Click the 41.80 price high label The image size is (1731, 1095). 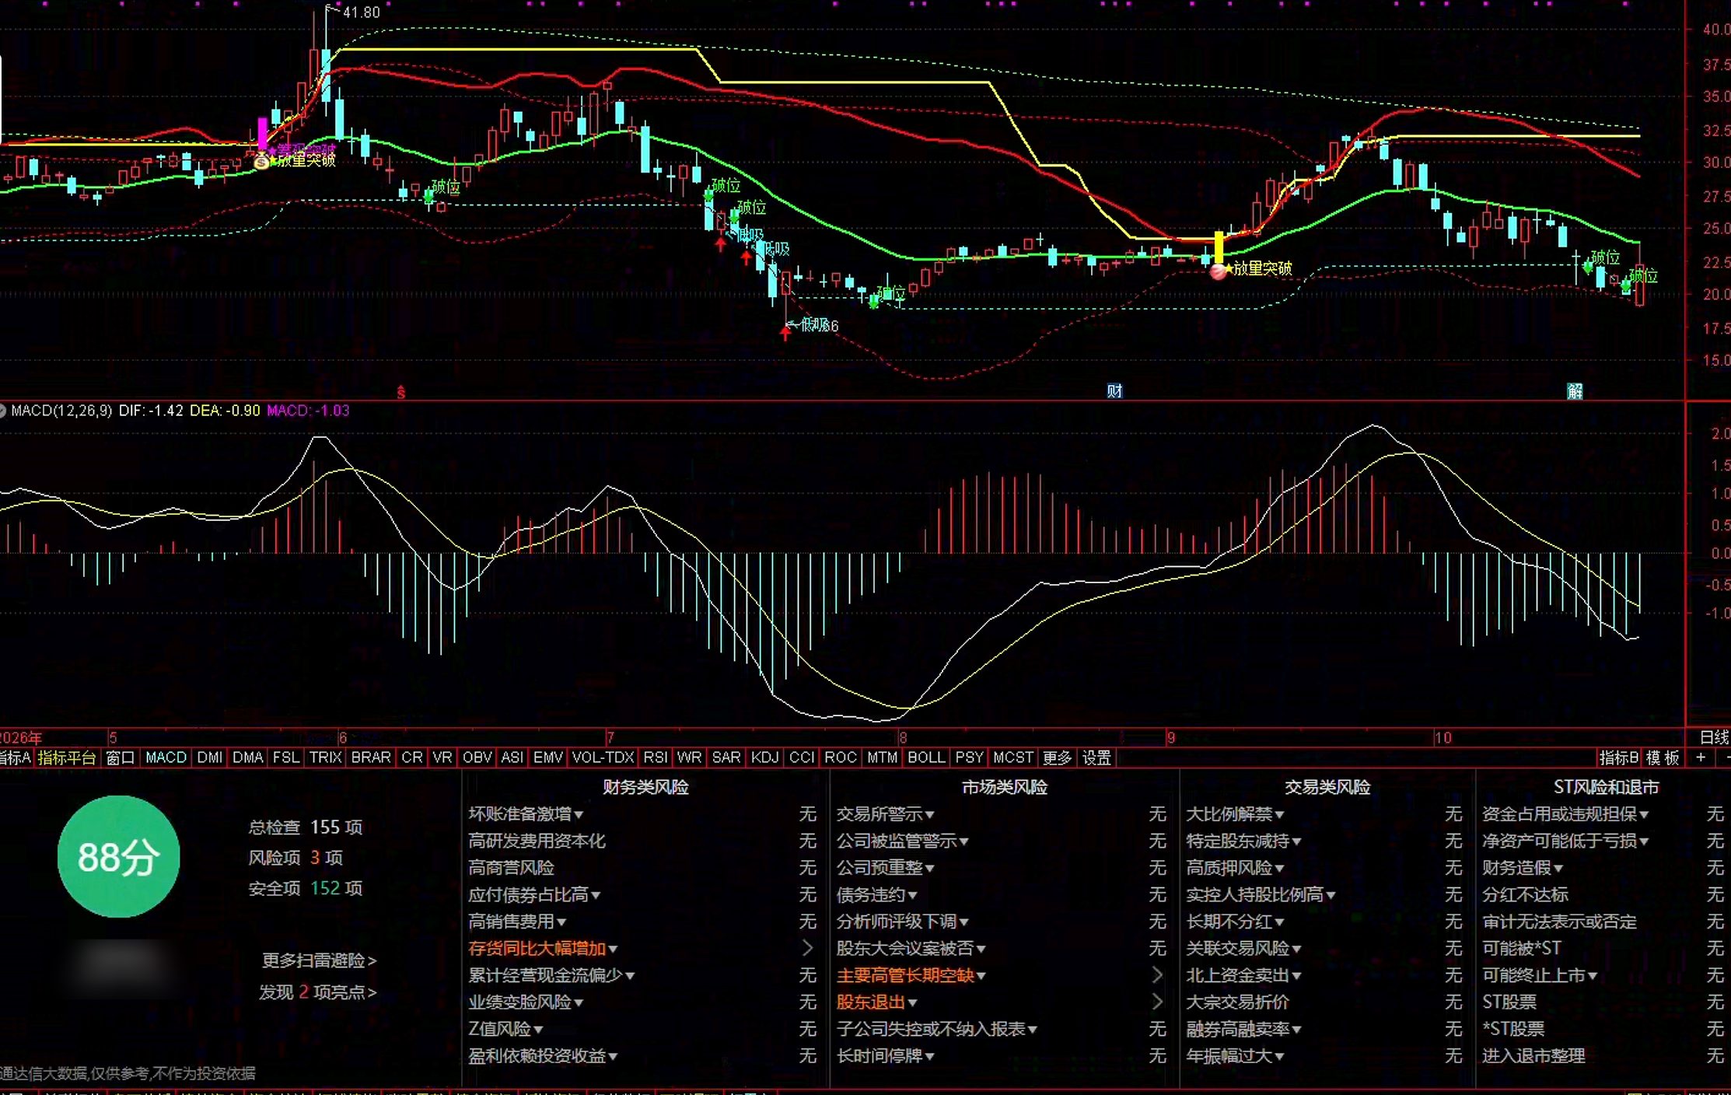coord(362,12)
